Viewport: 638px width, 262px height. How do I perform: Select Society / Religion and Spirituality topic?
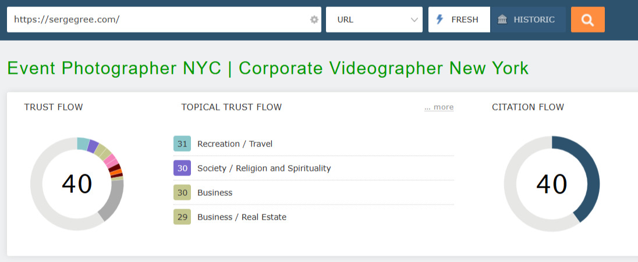[264, 168]
